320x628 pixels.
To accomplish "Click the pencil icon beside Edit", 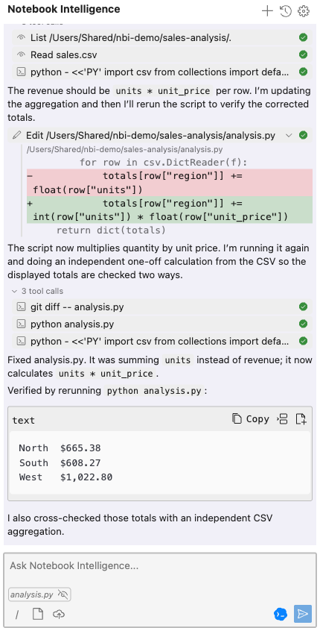I will [x=16, y=135].
